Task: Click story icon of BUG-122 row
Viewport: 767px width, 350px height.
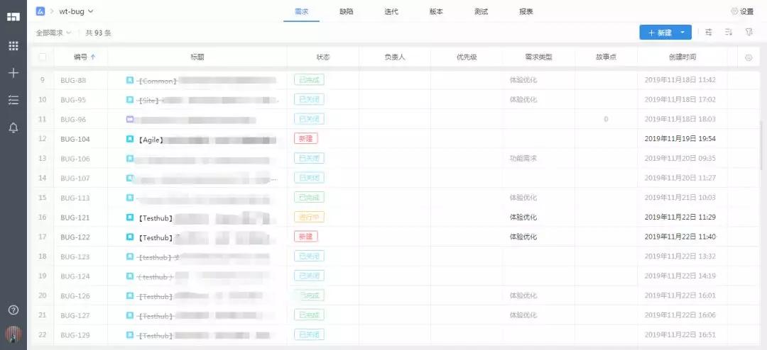Action: click(x=130, y=237)
